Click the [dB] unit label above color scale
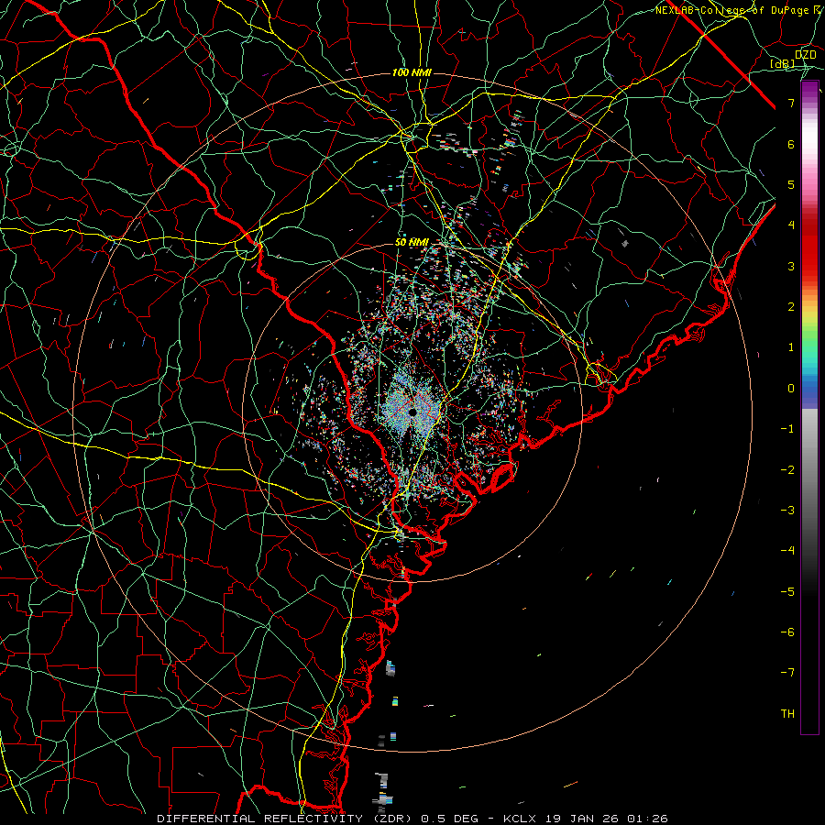Screen dimensions: 825x825 (783, 63)
